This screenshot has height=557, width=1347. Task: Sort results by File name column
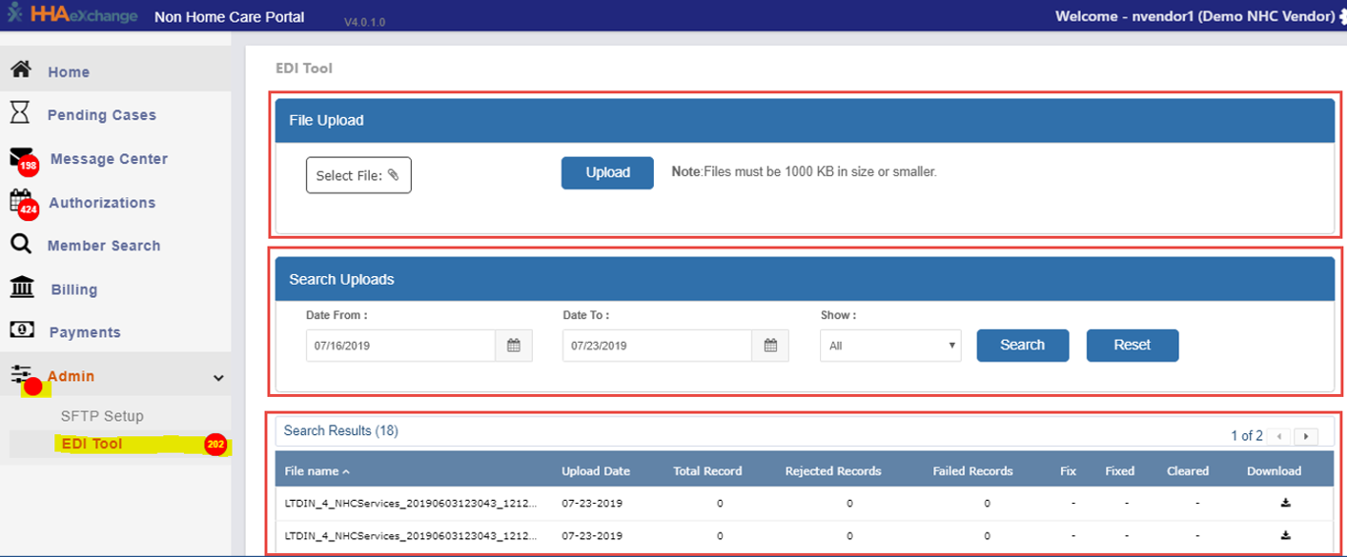(x=317, y=470)
